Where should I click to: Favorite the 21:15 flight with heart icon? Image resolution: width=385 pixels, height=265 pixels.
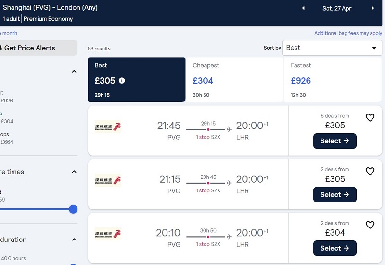coord(370,171)
